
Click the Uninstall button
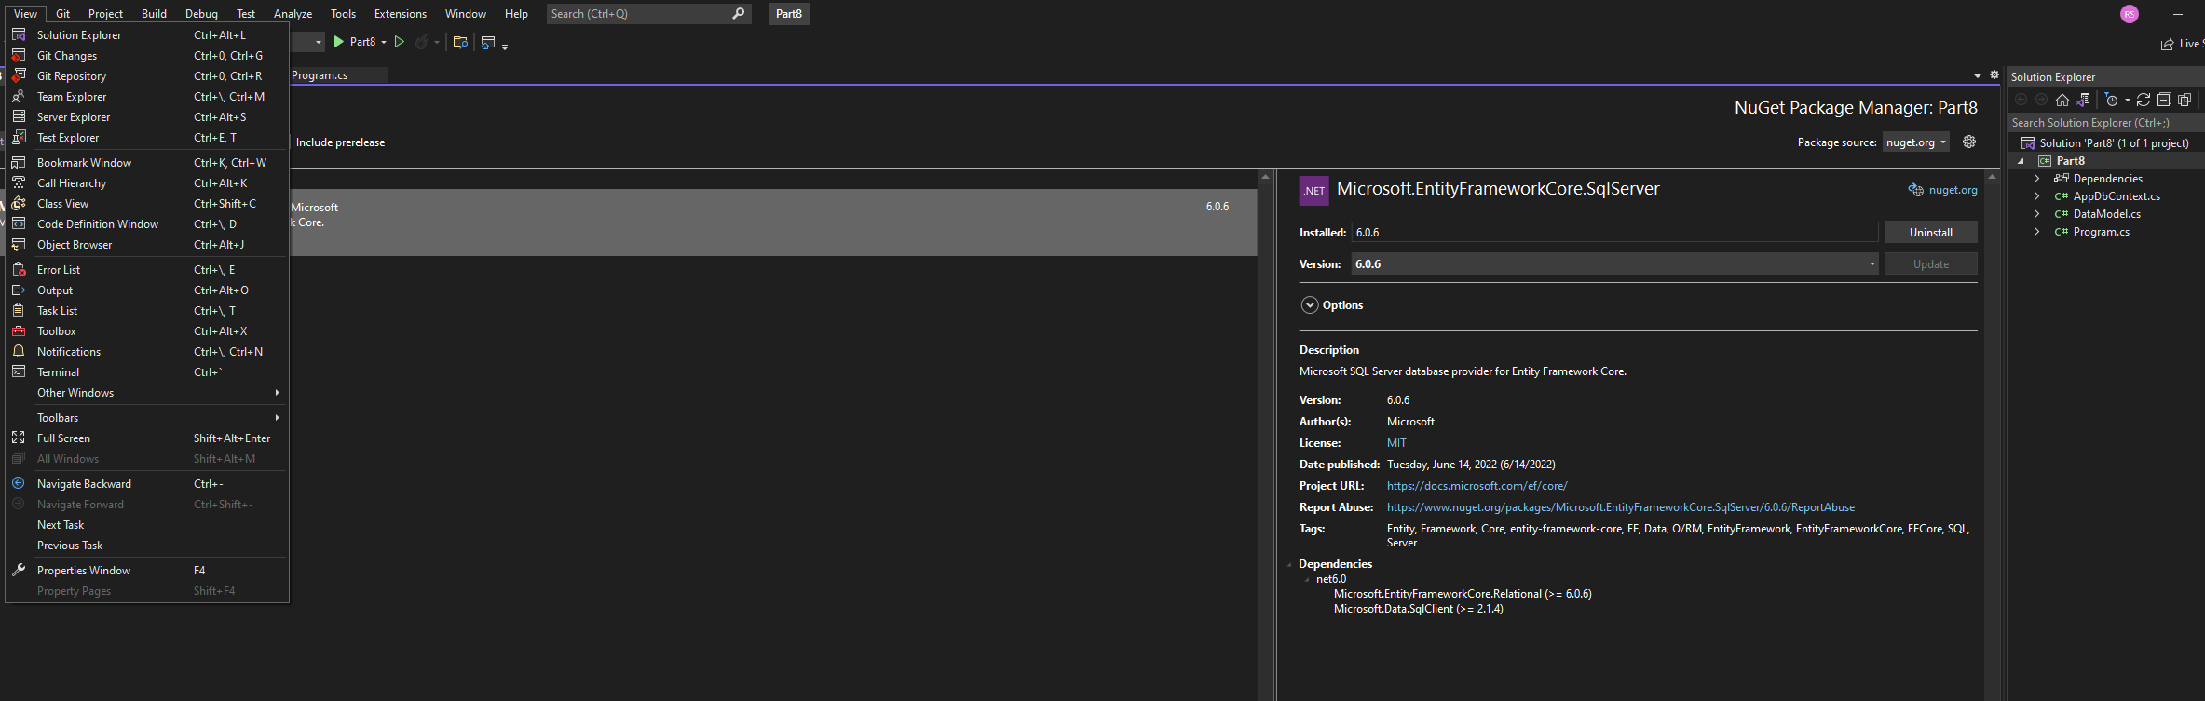[x=1930, y=233]
